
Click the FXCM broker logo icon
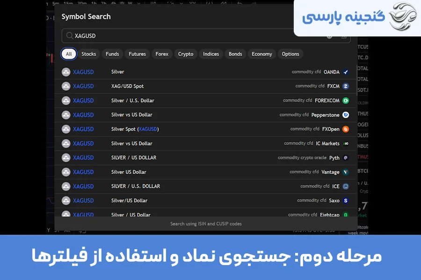point(346,86)
